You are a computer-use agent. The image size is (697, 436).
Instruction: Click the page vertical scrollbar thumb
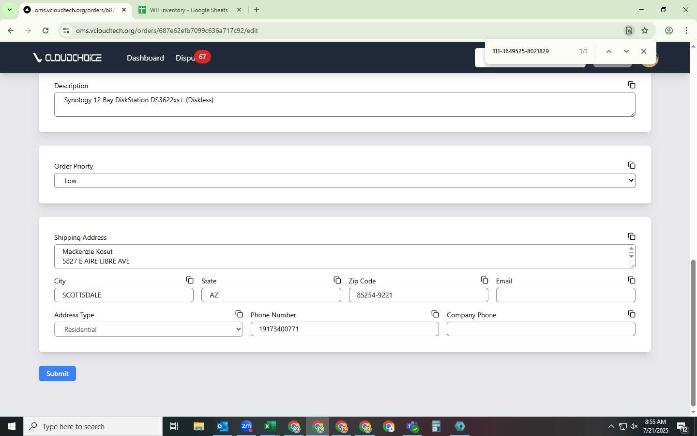(x=693, y=333)
